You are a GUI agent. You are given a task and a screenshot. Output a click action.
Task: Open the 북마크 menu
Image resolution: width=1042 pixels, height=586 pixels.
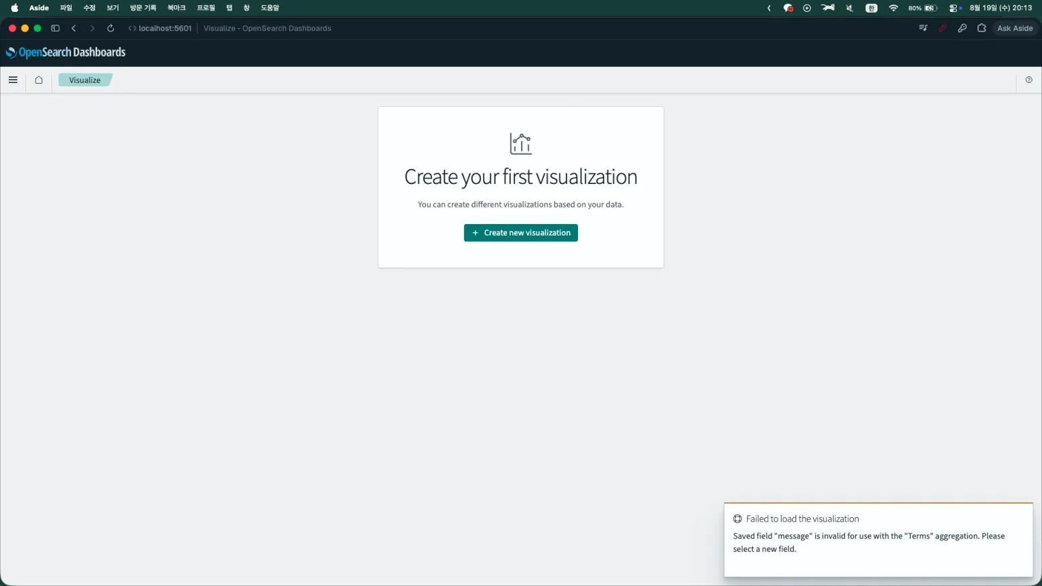click(176, 8)
